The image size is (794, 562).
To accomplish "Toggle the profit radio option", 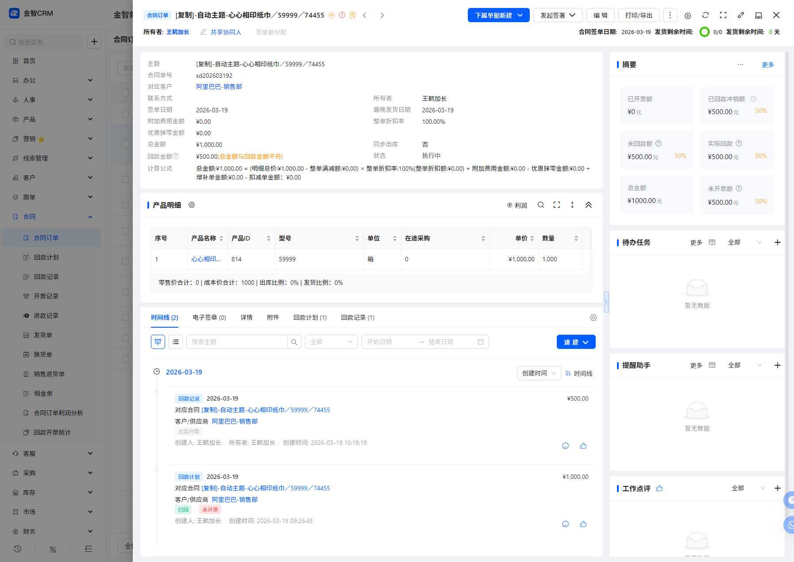I will [517, 206].
